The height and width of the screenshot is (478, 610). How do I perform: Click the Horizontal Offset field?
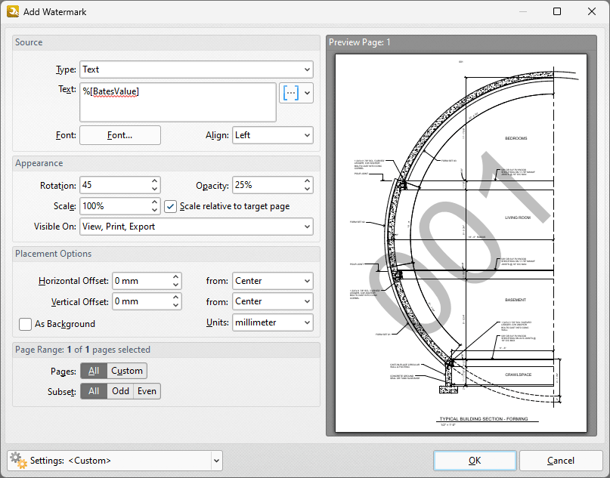142,281
